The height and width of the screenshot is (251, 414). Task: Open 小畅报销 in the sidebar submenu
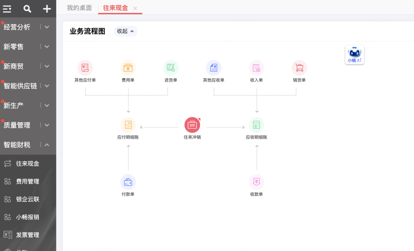click(x=28, y=217)
